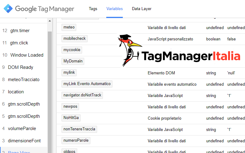This screenshot has width=245, height=153.
Task: Click 'string' data type in navigator.doNotTrack row
Action: [x=211, y=96]
